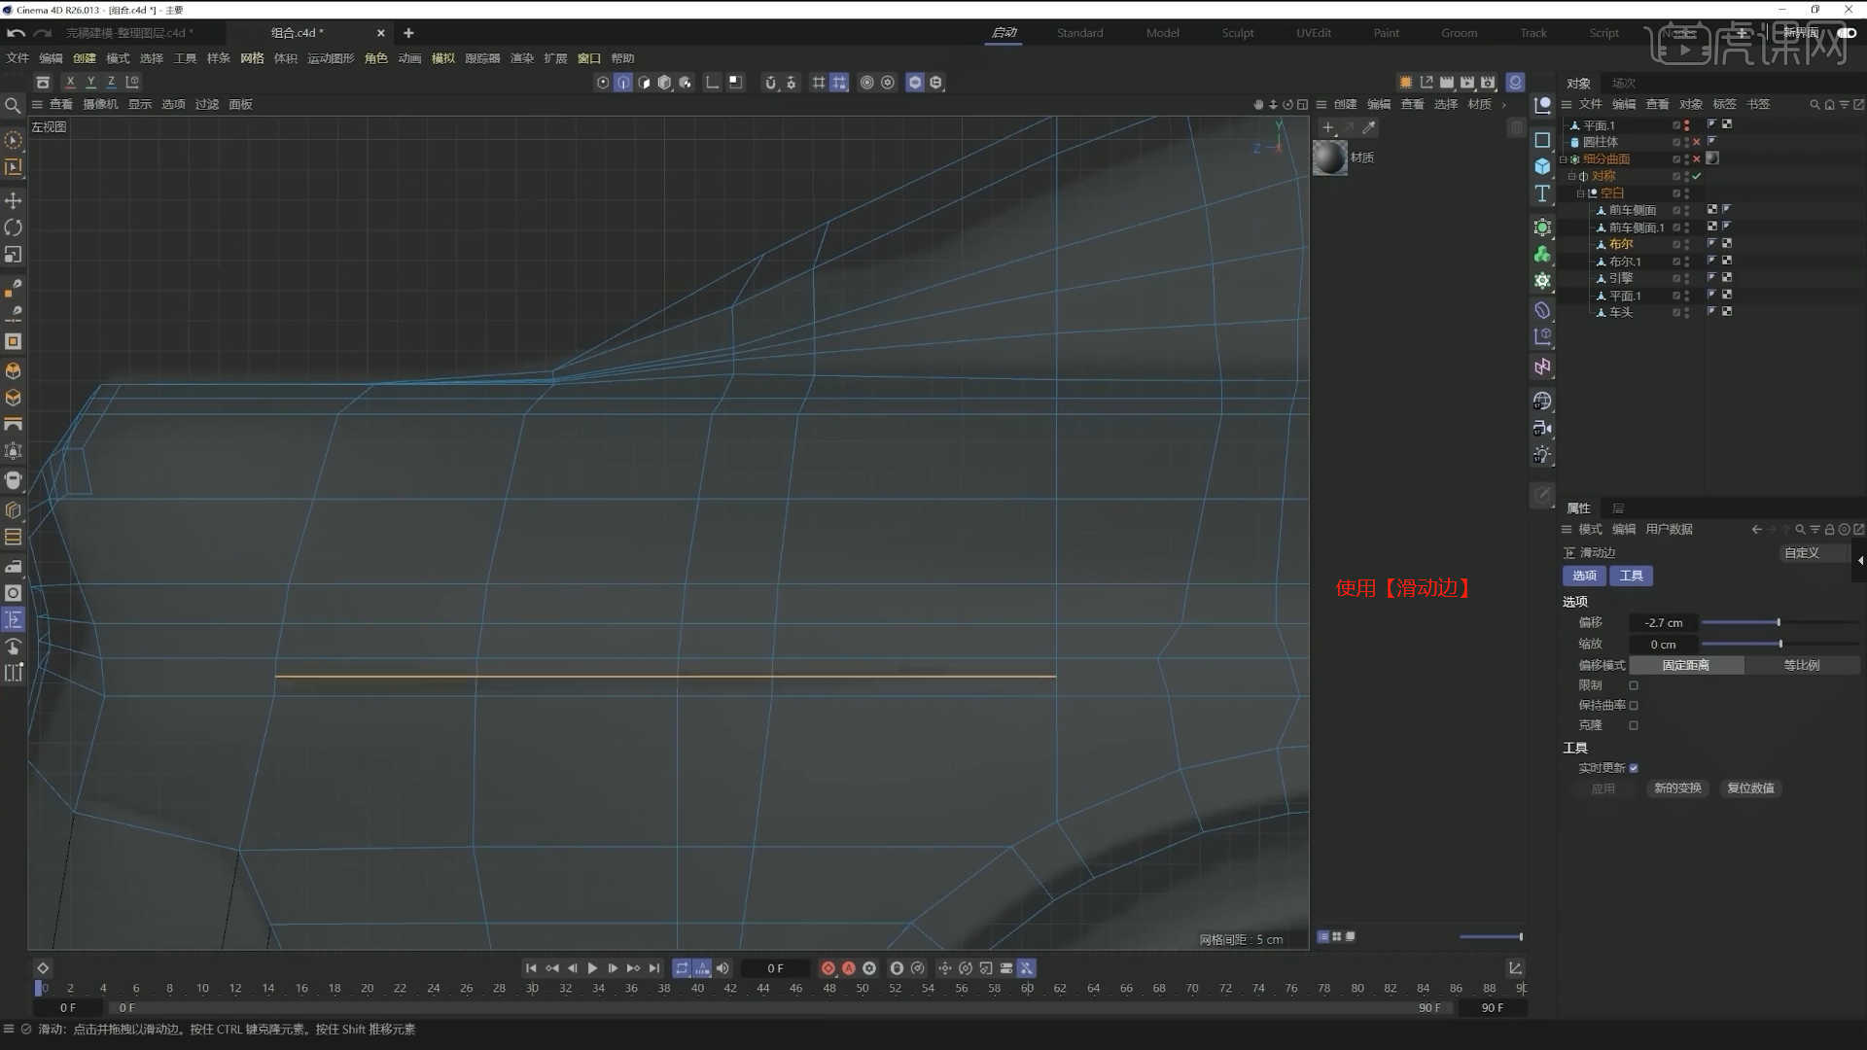Click the 偏移 value field
This screenshot has height=1050, width=1867.
1663,623
